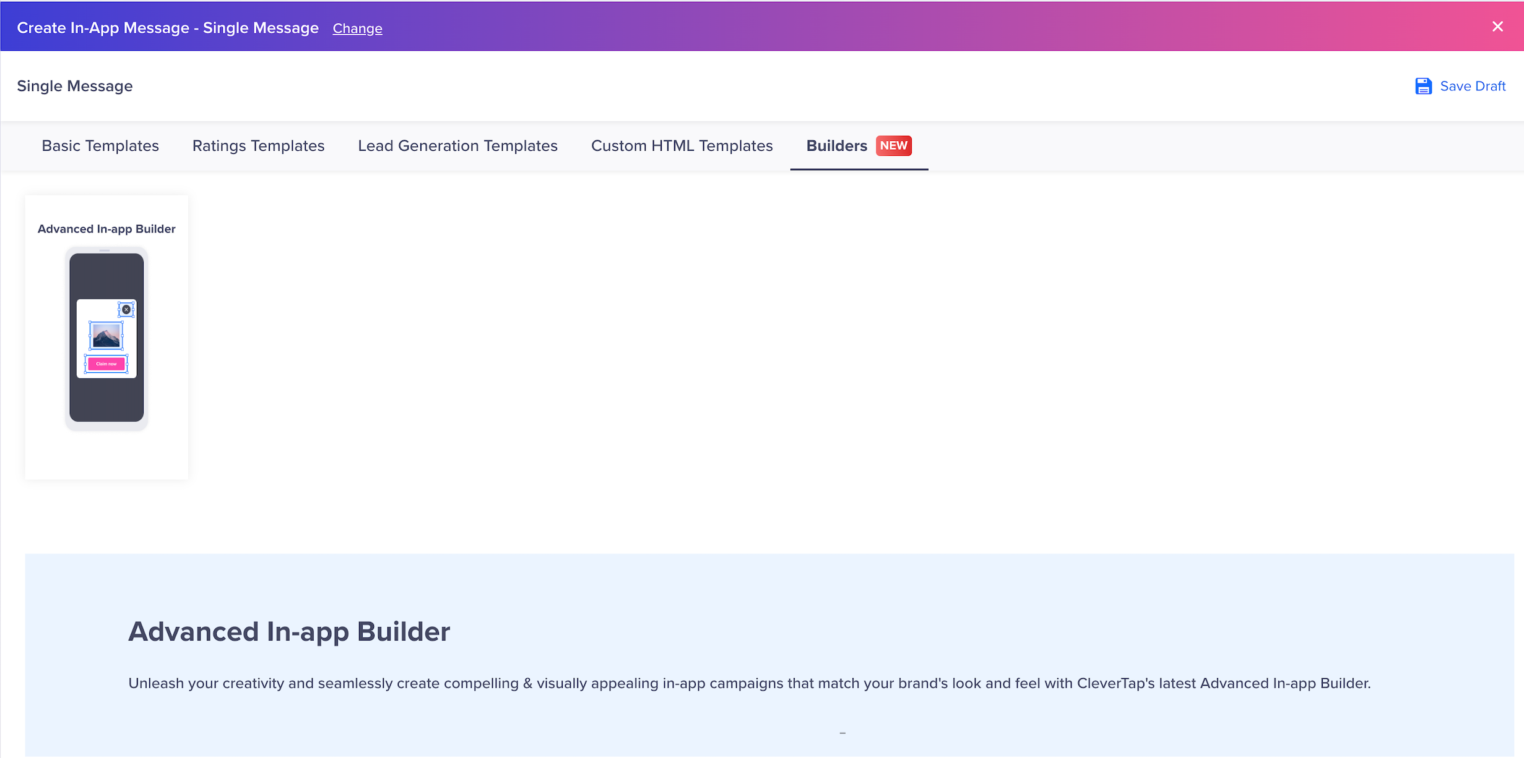
Task: Click the pink Claim now button preview
Action: tap(106, 364)
